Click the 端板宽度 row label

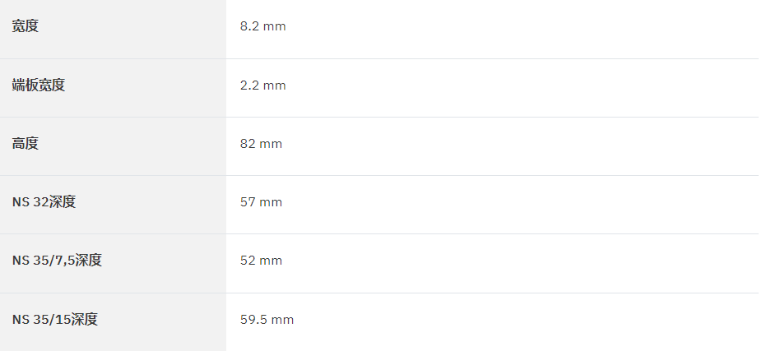point(39,85)
